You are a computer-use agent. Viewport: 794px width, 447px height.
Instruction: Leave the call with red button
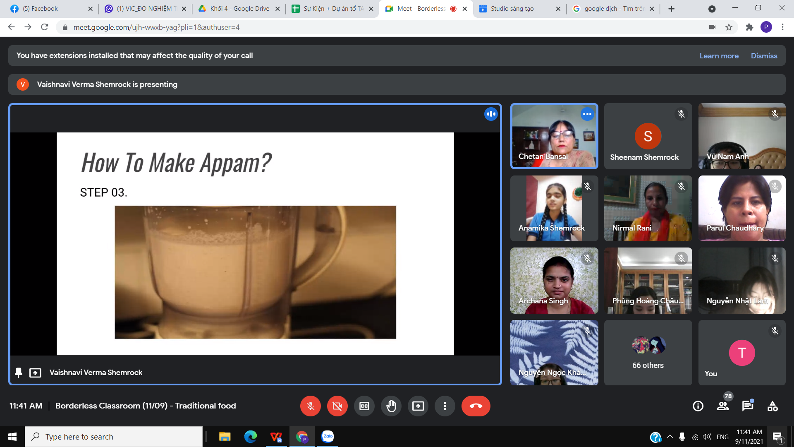point(476,406)
